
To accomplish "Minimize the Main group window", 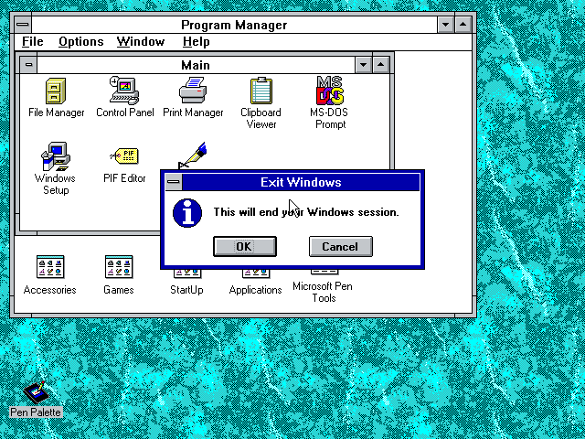I will point(364,65).
